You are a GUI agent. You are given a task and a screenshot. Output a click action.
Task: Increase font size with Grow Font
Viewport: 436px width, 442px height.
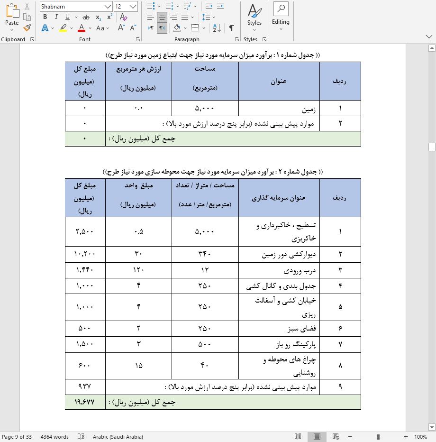[121, 28]
